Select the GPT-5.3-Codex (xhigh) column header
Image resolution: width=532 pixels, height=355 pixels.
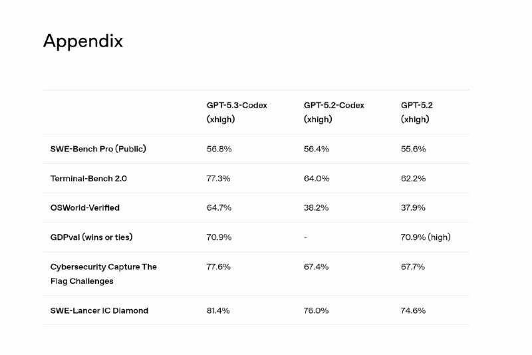[x=237, y=112]
